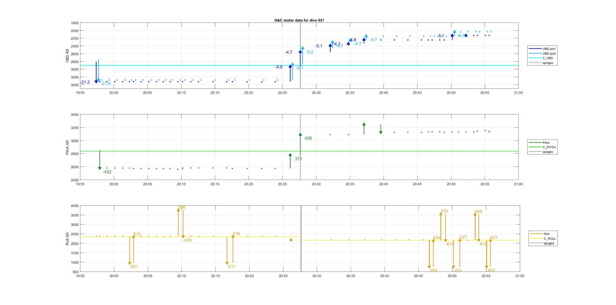616x305 pixels.
Task: Click the '599' roll data label
Action: pyautogui.click(x=182, y=207)
